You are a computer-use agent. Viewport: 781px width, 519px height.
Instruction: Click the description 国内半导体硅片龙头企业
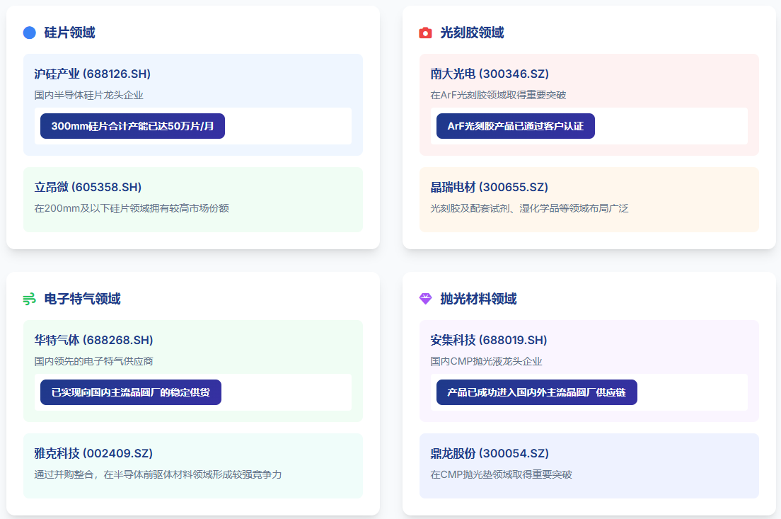point(88,95)
